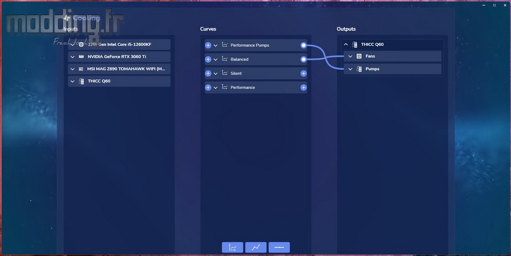This screenshot has width=511, height=256.
Task: Select the Balanced curve label
Action: (x=239, y=59)
